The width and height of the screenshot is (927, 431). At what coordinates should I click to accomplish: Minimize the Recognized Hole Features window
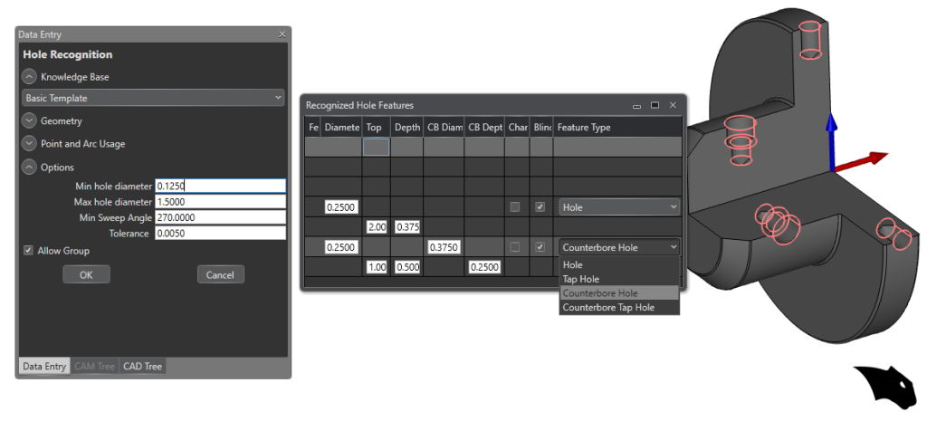point(636,106)
